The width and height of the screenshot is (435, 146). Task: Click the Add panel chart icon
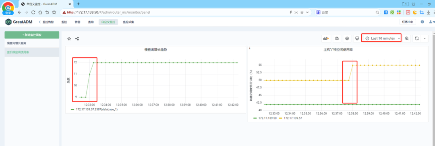tap(326, 39)
